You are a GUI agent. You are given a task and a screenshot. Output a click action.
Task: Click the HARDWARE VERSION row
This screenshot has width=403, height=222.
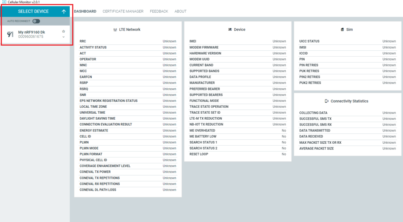238,53
